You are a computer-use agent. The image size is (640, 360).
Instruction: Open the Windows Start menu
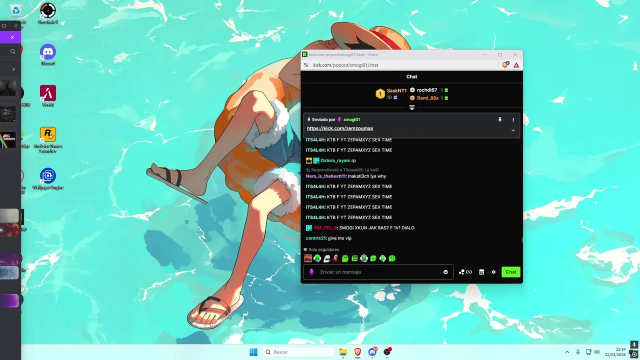click(x=253, y=352)
